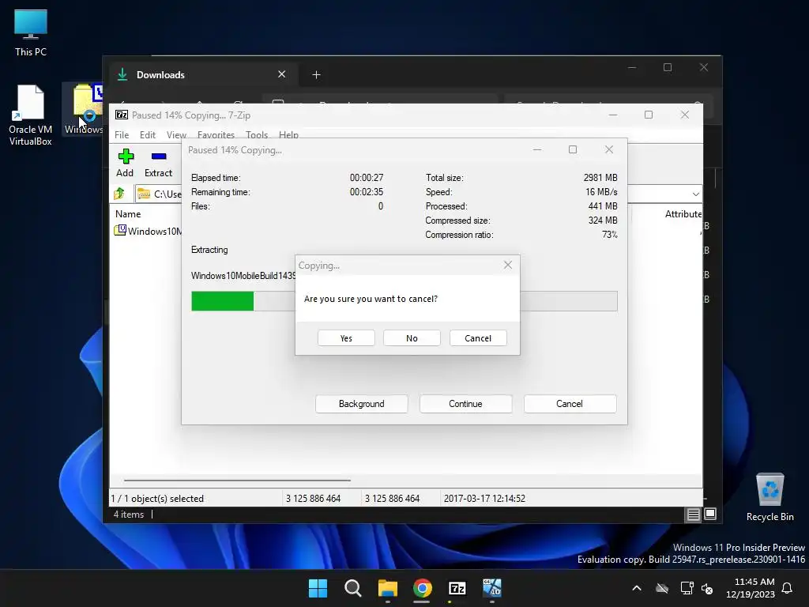Open the clock showing 11:45 AM

[751, 588]
